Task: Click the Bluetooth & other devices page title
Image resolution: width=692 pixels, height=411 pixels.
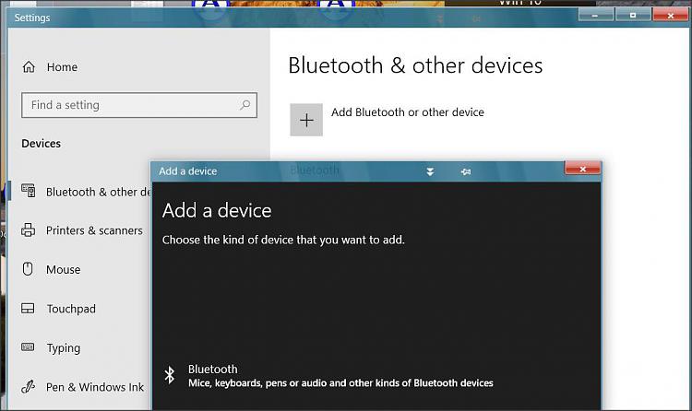Action: [x=415, y=65]
